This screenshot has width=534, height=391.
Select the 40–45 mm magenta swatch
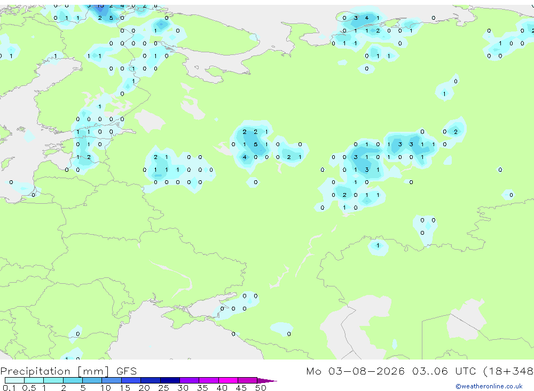(x=228, y=380)
